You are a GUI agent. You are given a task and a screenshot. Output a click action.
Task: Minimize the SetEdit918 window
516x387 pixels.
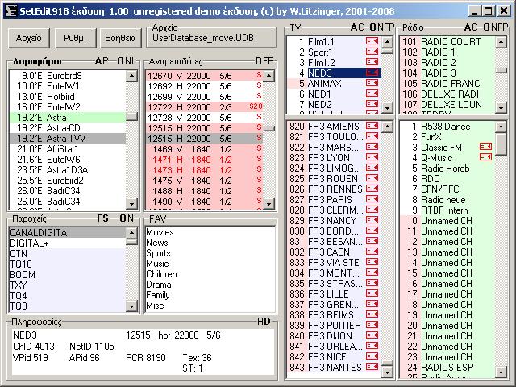click(x=474, y=10)
